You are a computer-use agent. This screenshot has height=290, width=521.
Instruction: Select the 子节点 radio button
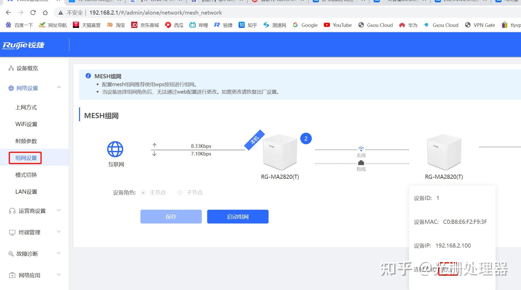pos(180,193)
